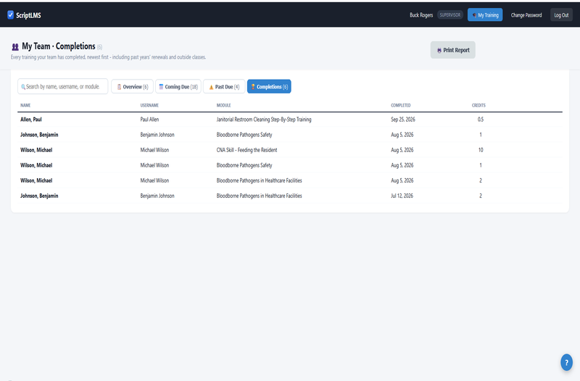Click Change Password in the header
This screenshot has width=580, height=381.
[x=526, y=15]
